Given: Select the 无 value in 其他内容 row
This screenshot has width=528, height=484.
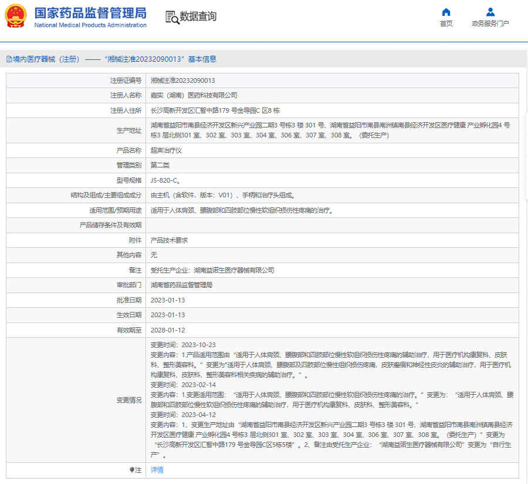Looking at the screenshot, I should (x=154, y=255).
